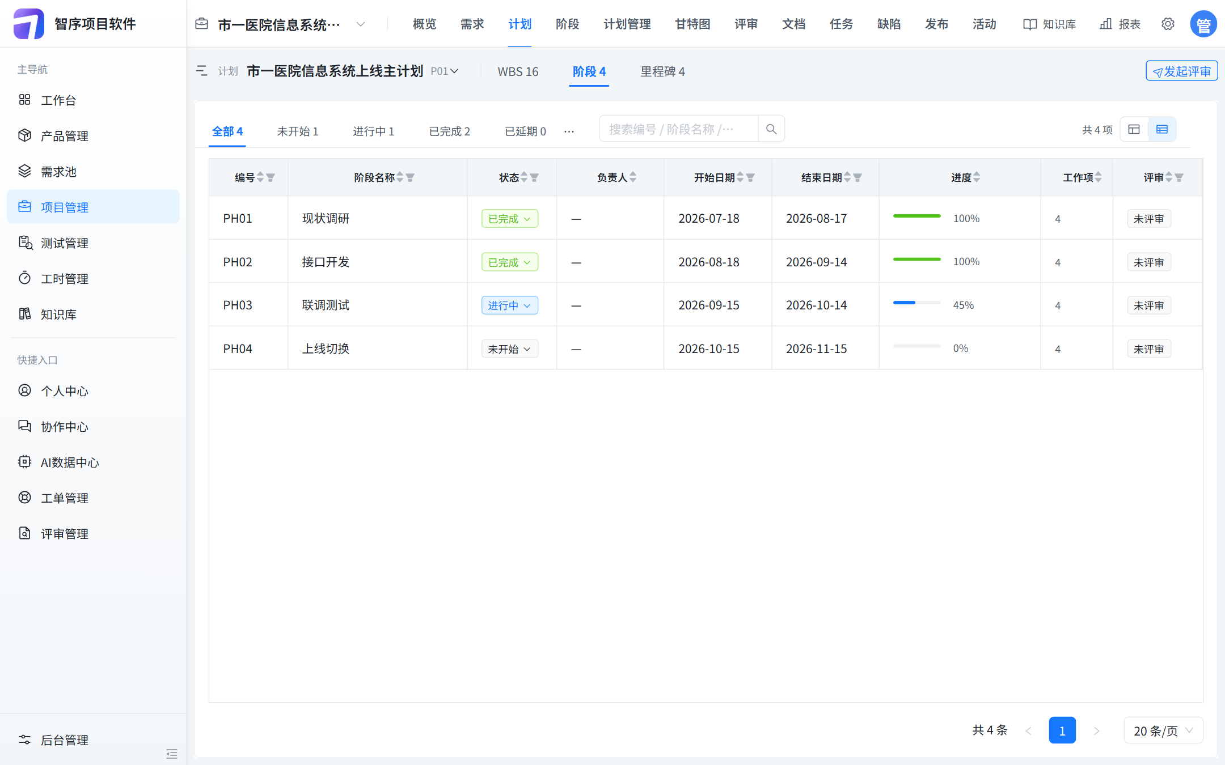Screen dimensions: 1225x765
Task: Switch to 需求 top tab
Action: tap(472, 24)
